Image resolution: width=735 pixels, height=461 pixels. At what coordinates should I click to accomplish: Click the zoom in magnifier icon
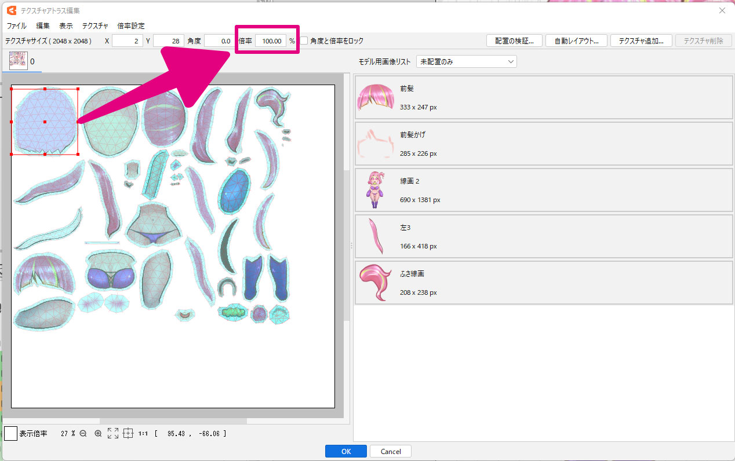coord(98,433)
